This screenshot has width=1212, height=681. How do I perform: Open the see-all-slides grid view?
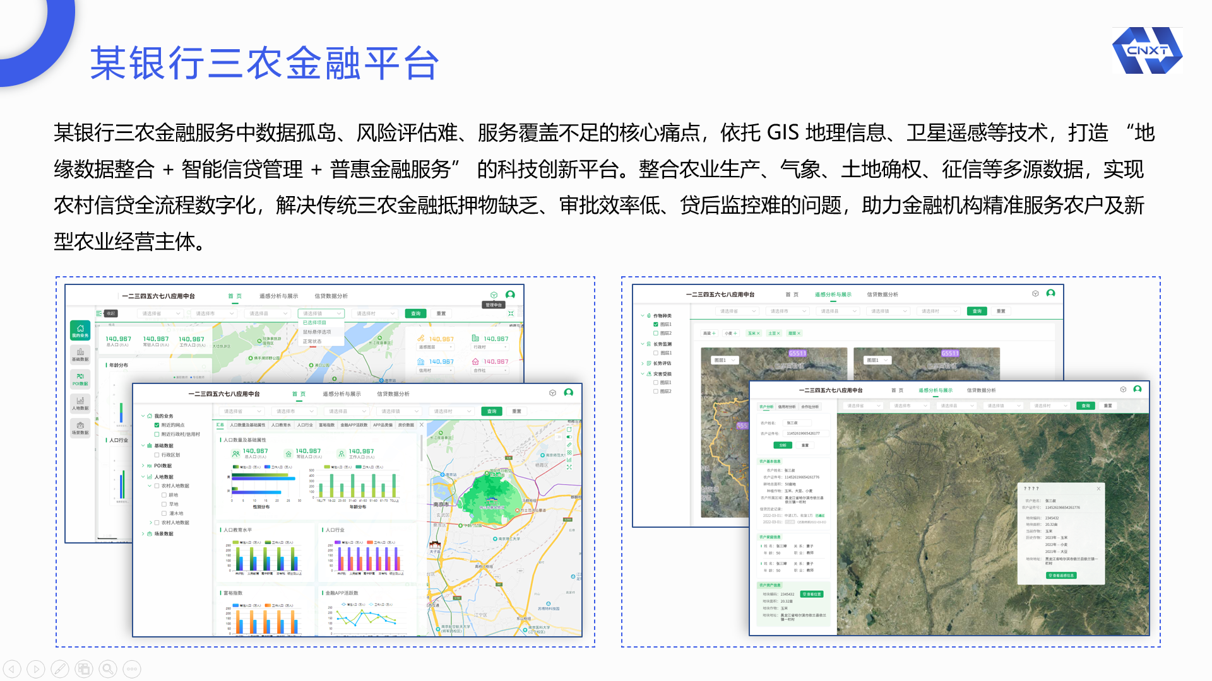(84, 669)
